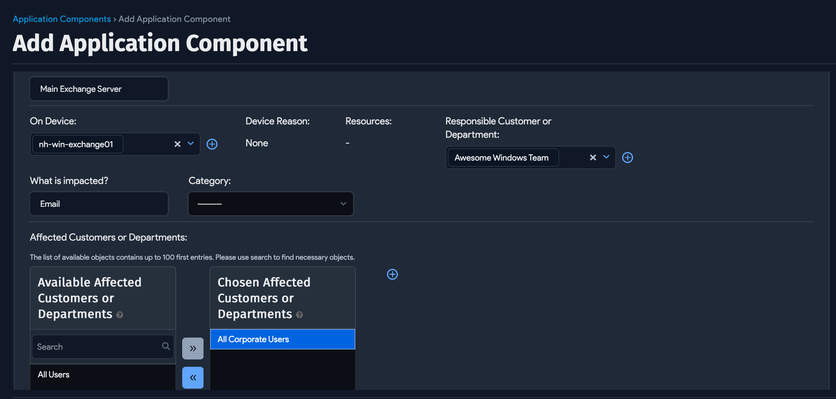Click the magnifier icon in the search box
The height and width of the screenshot is (399, 836).
coord(166,346)
